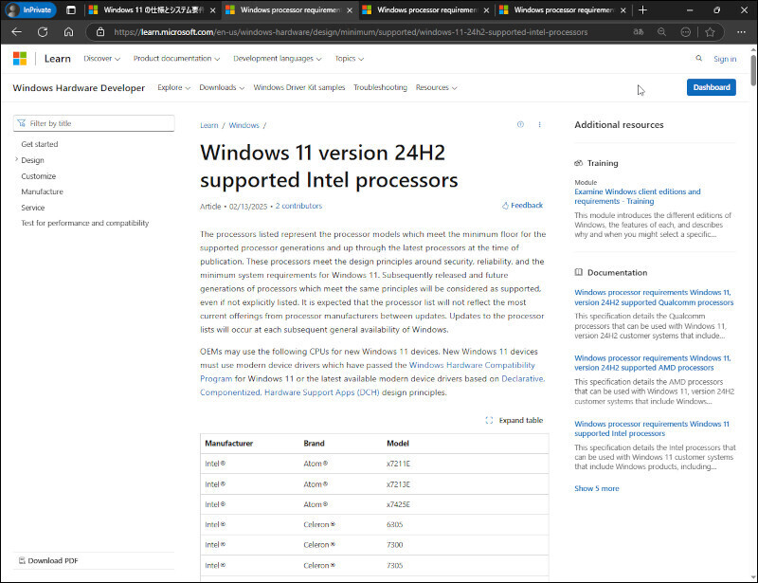Click the Windows breadcrumb link

point(244,125)
